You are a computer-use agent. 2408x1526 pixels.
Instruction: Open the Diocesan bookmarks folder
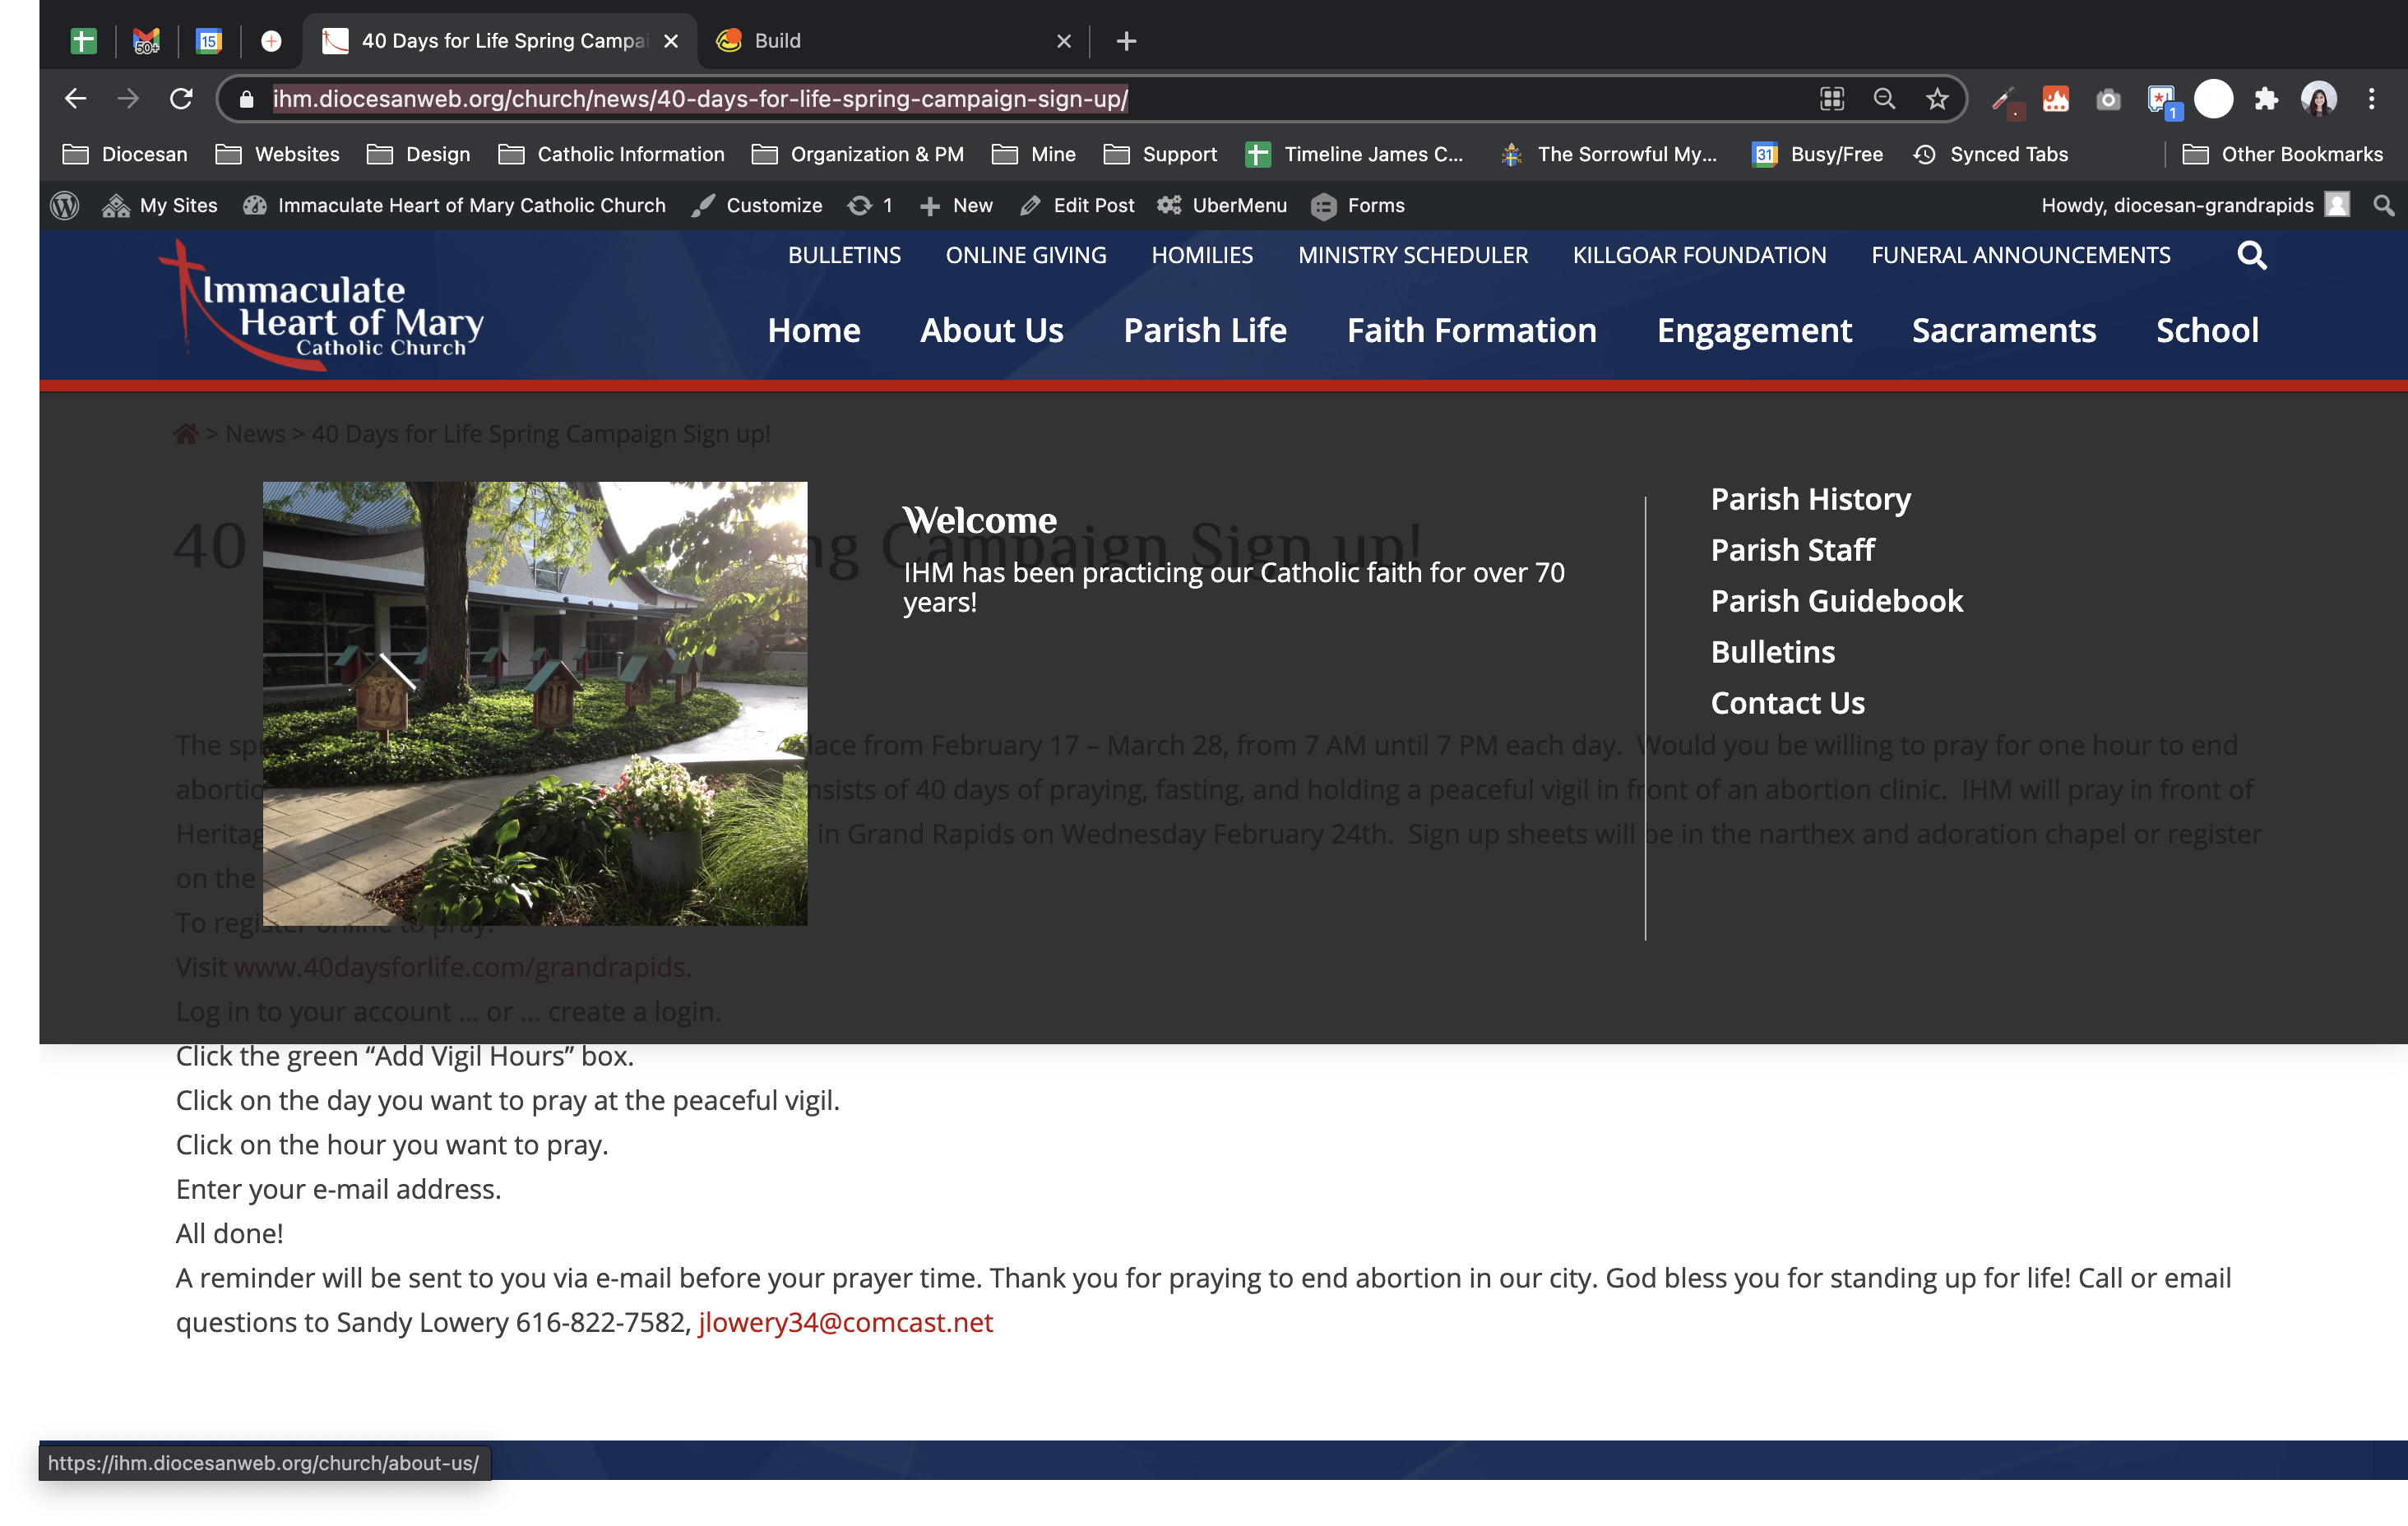[126, 154]
